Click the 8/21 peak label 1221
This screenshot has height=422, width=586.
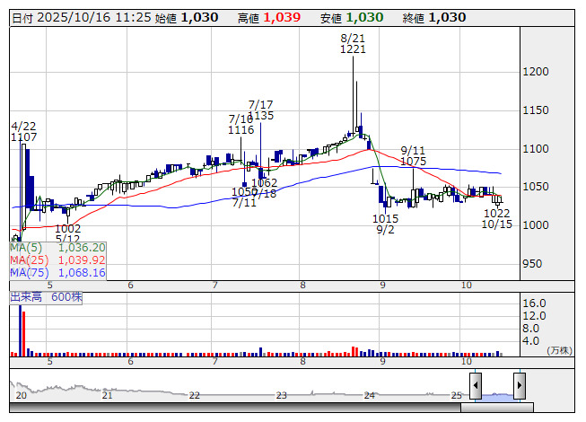pyautogui.click(x=353, y=50)
